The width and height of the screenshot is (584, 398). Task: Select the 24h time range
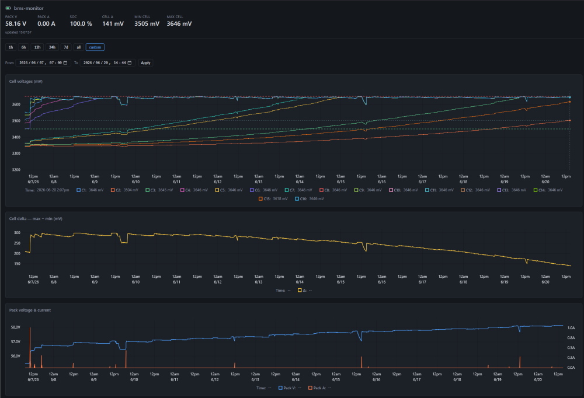coord(52,47)
